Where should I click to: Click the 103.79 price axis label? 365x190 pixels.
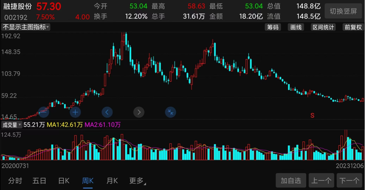(11, 74)
